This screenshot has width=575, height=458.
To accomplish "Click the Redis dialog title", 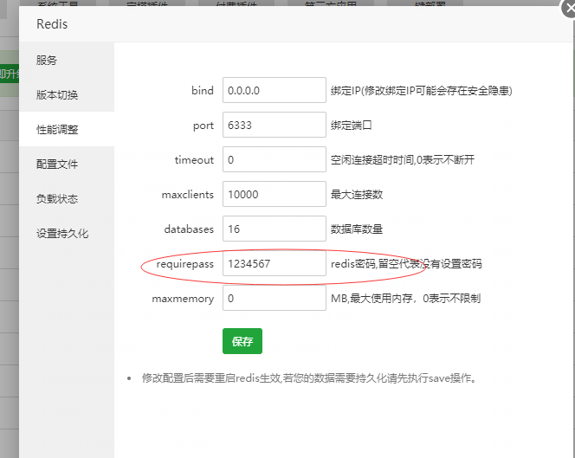I will pyautogui.click(x=52, y=24).
